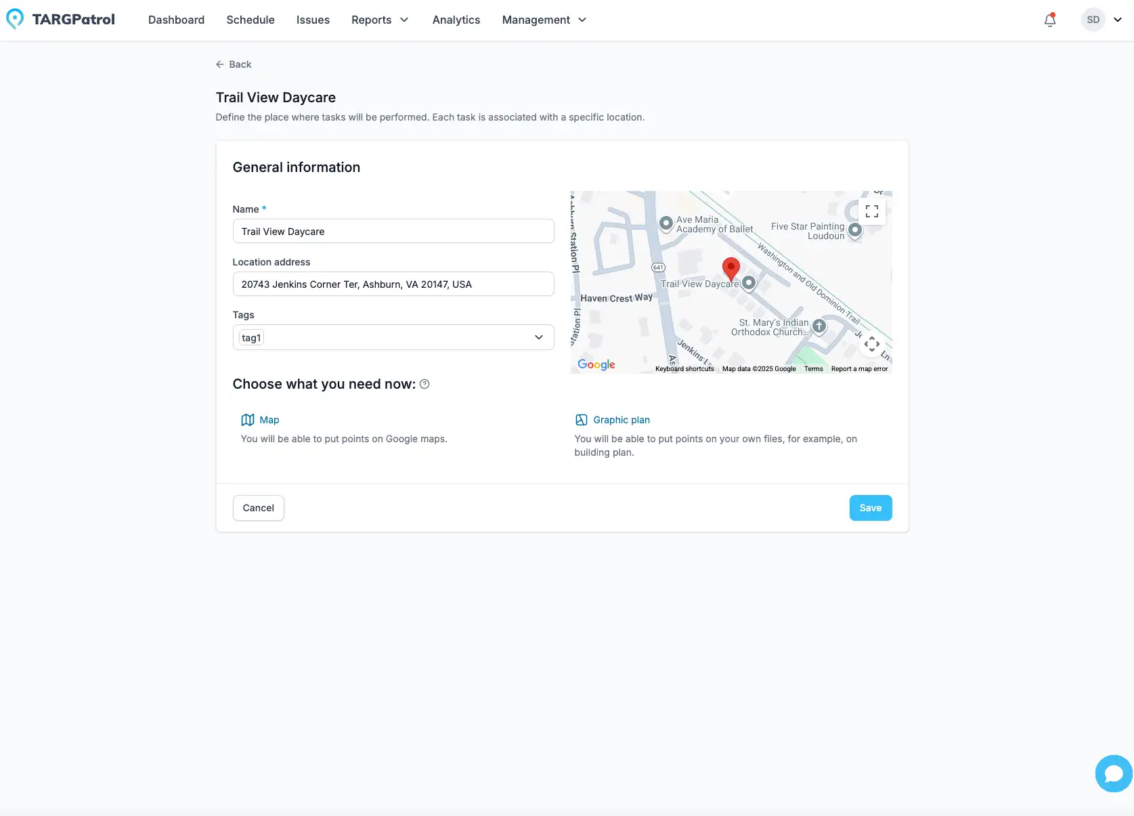Click Trail View Daycare map marker
Image resolution: width=1134 pixels, height=816 pixels.
[x=749, y=282]
